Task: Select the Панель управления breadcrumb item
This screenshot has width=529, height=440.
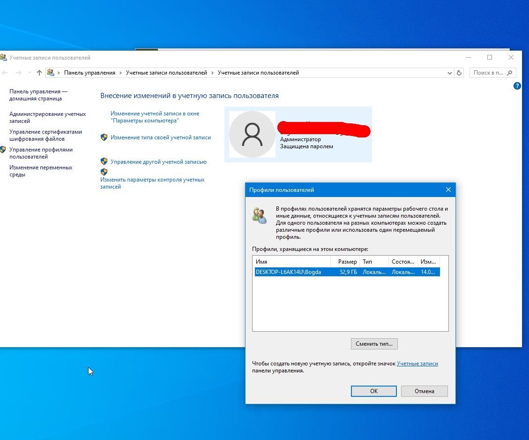Action: [89, 73]
